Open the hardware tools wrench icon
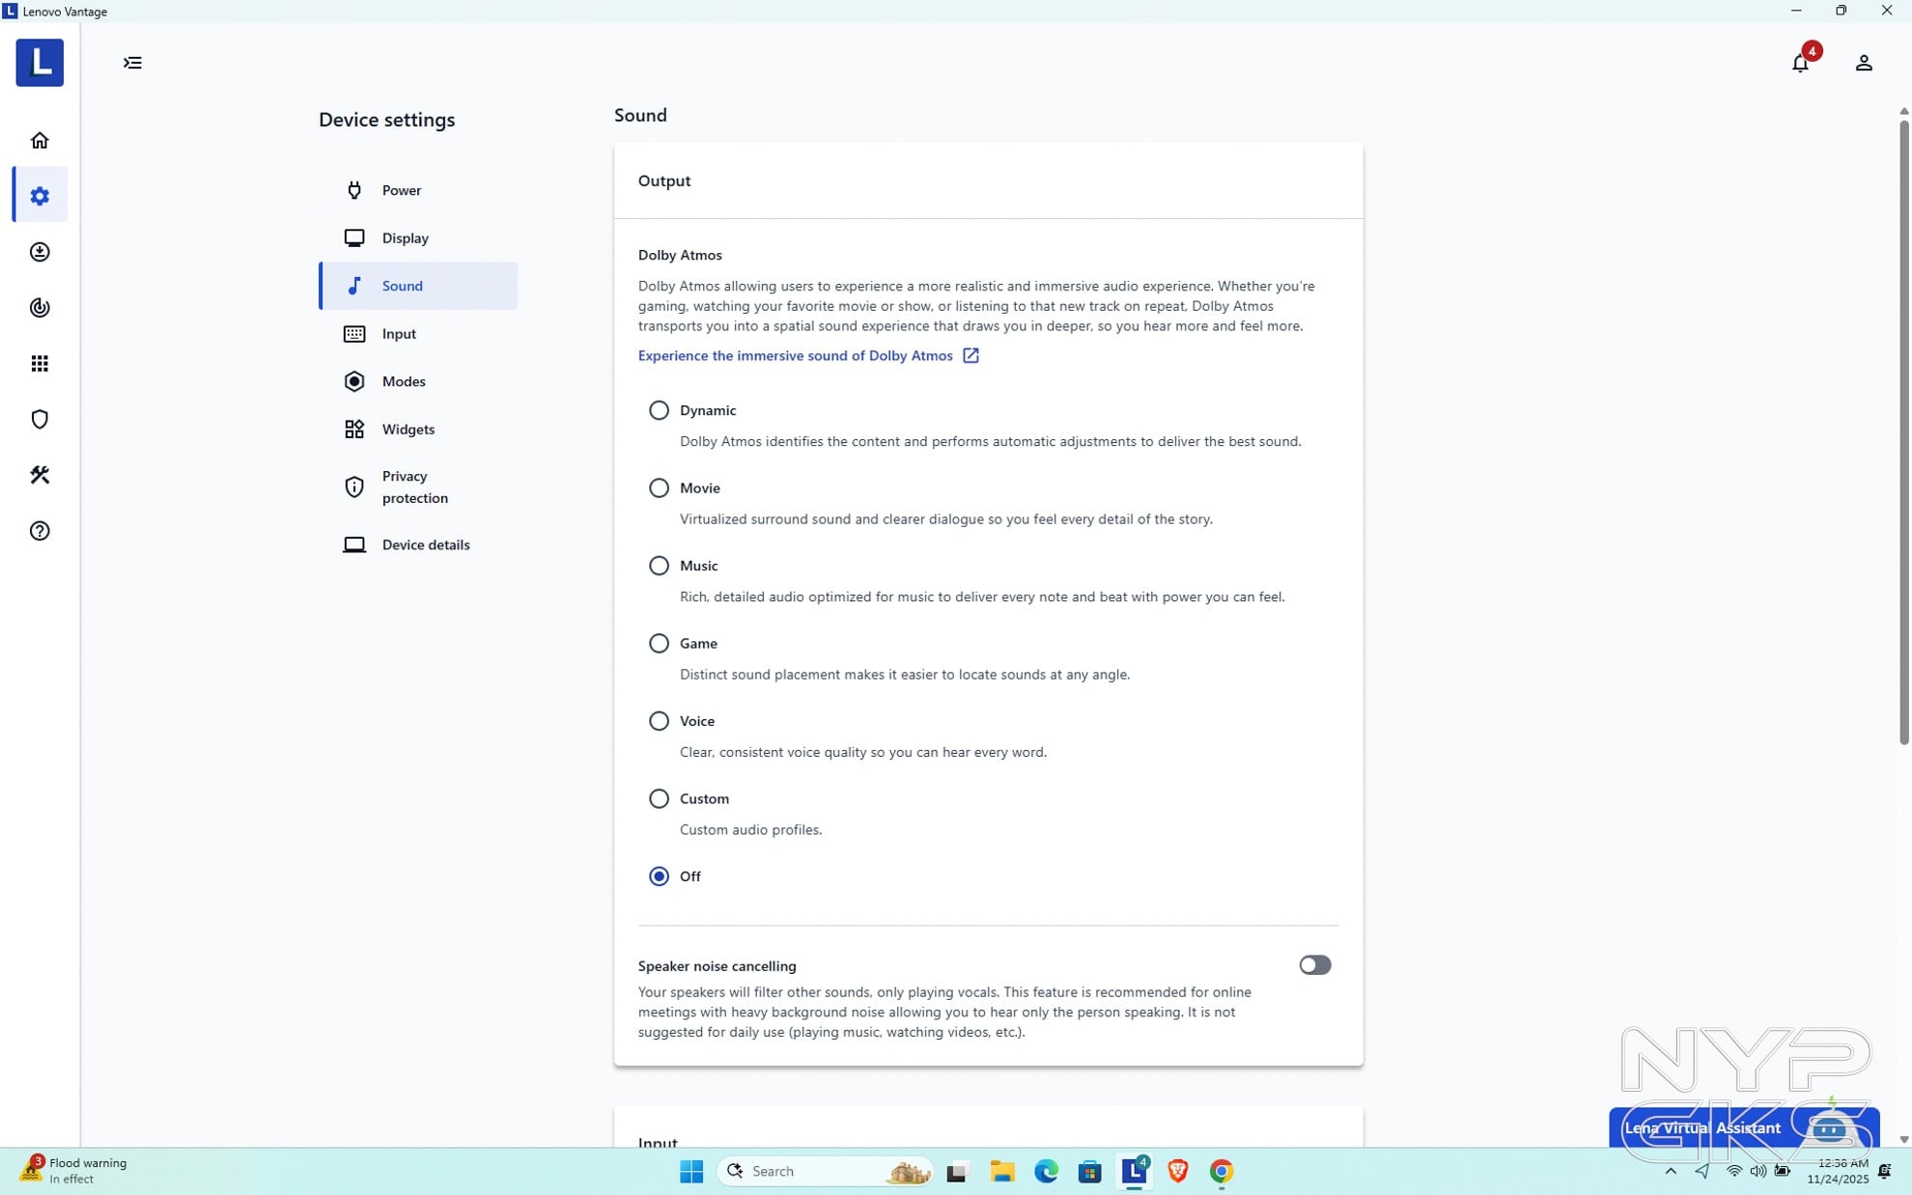The width and height of the screenshot is (1912, 1195). (x=40, y=475)
